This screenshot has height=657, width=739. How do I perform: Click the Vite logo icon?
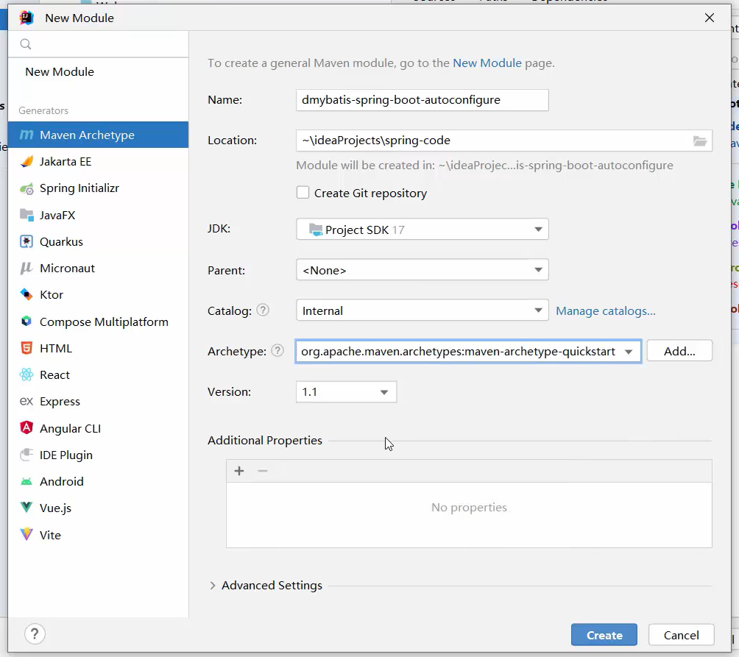pos(26,535)
